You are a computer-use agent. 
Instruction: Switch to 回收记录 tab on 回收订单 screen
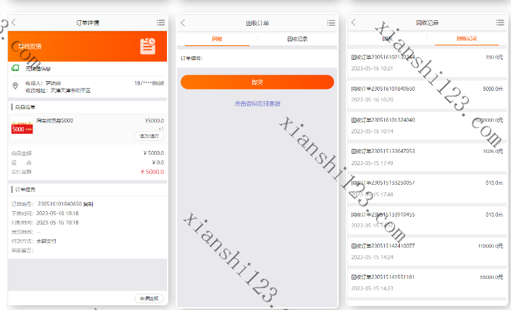(297, 39)
